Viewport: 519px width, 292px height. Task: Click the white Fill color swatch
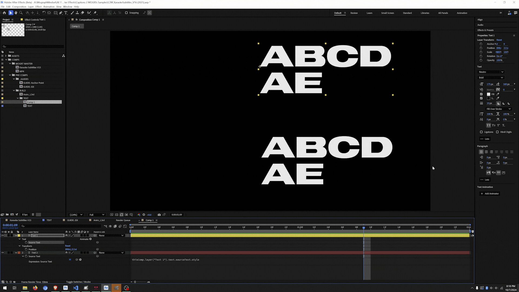[x=488, y=94]
